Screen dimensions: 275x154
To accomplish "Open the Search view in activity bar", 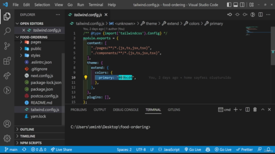I will (7, 31).
